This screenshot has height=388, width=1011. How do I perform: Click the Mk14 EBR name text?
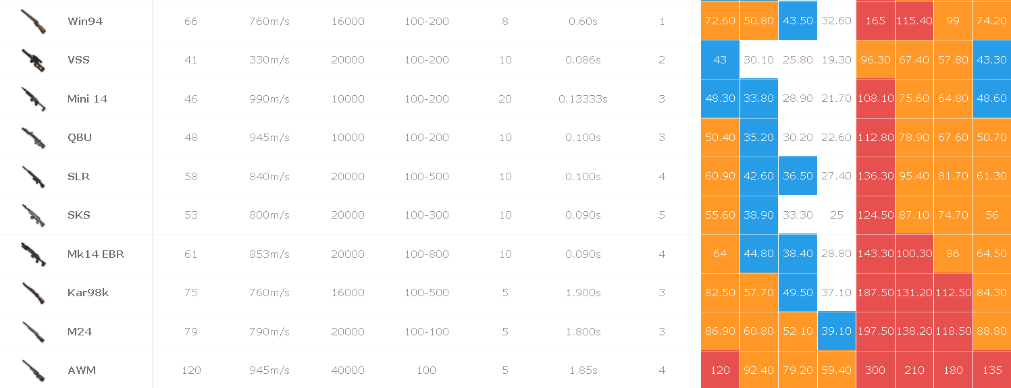[x=96, y=254]
